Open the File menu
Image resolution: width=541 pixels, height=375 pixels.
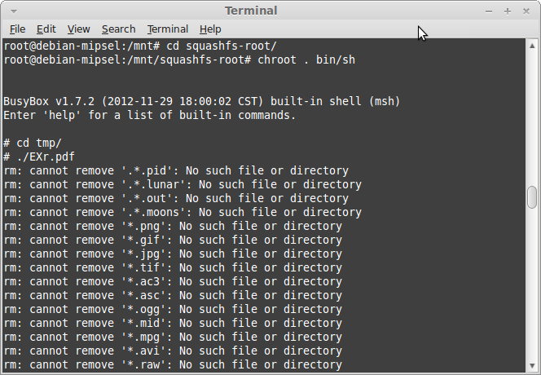tap(17, 29)
